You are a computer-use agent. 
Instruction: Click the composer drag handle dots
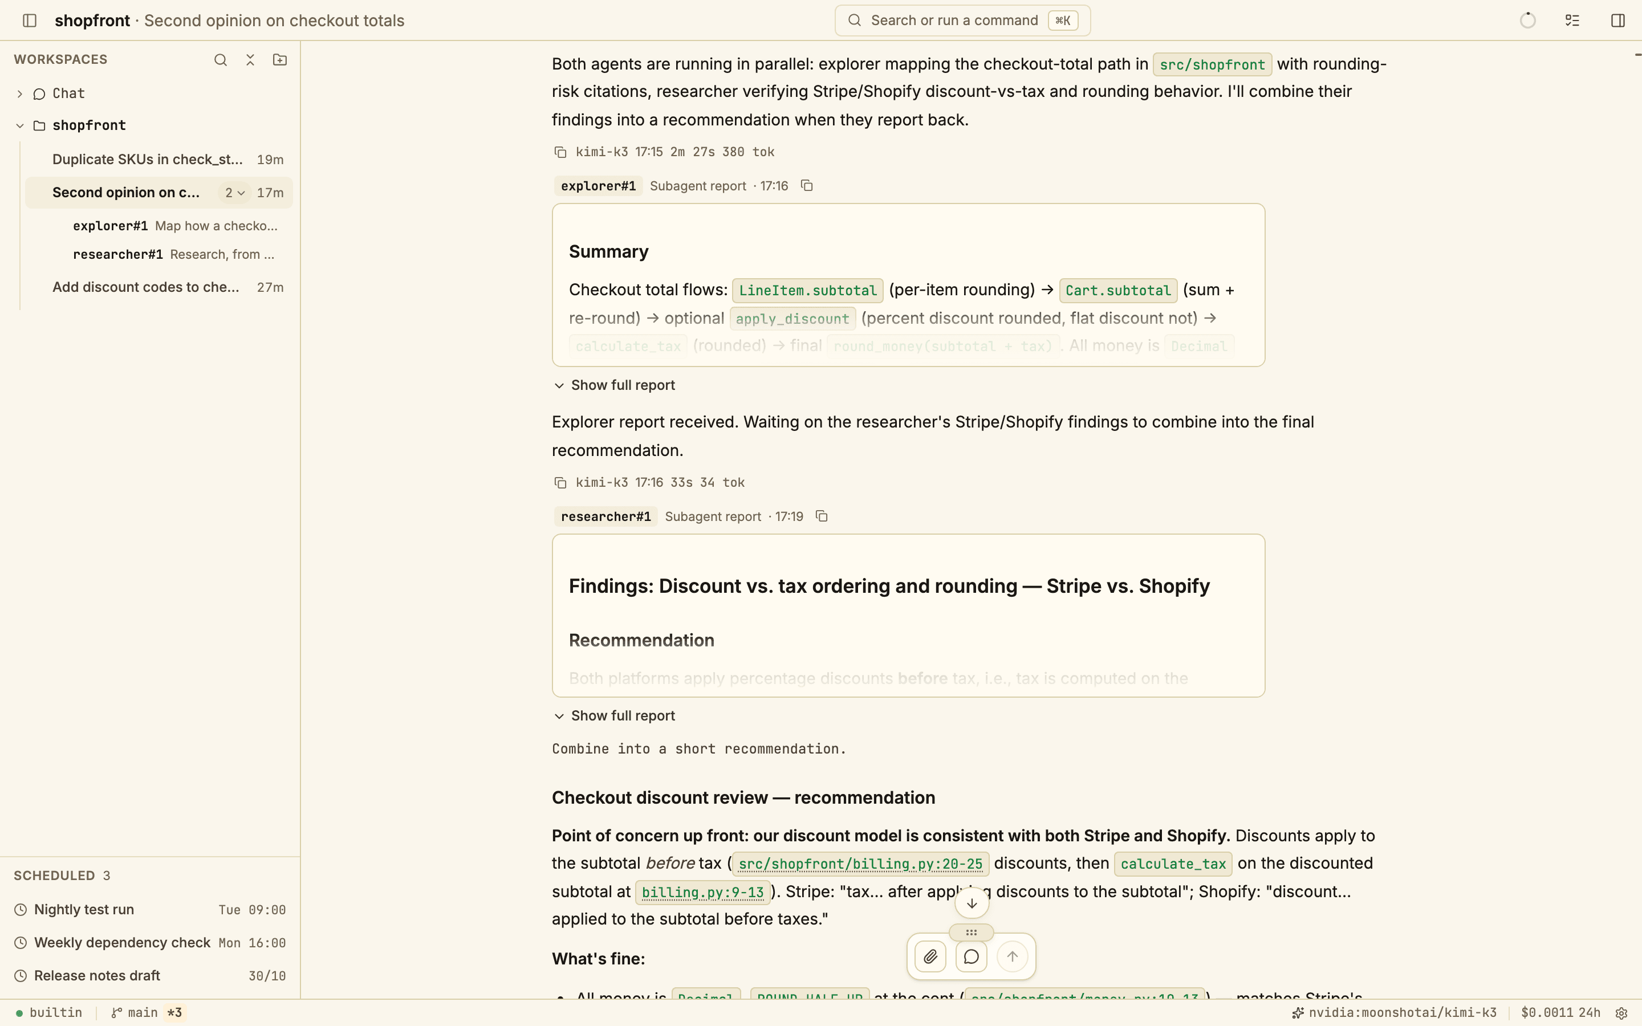coord(972,933)
